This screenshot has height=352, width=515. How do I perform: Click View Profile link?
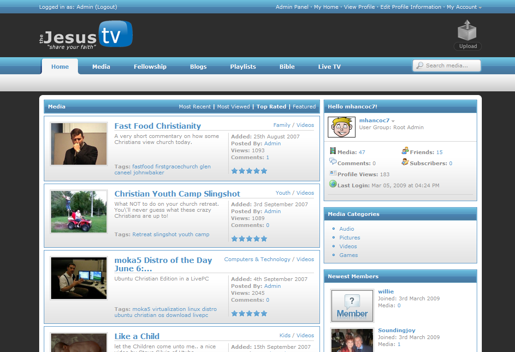click(359, 7)
